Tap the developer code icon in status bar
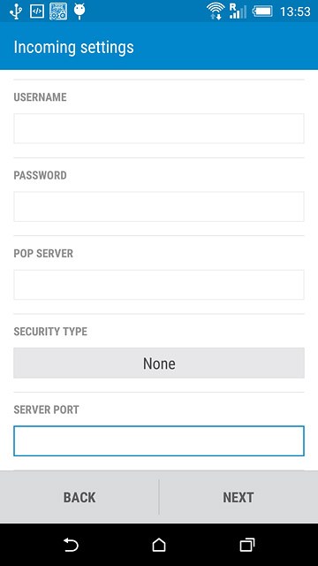The image size is (318, 566). click(37, 11)
